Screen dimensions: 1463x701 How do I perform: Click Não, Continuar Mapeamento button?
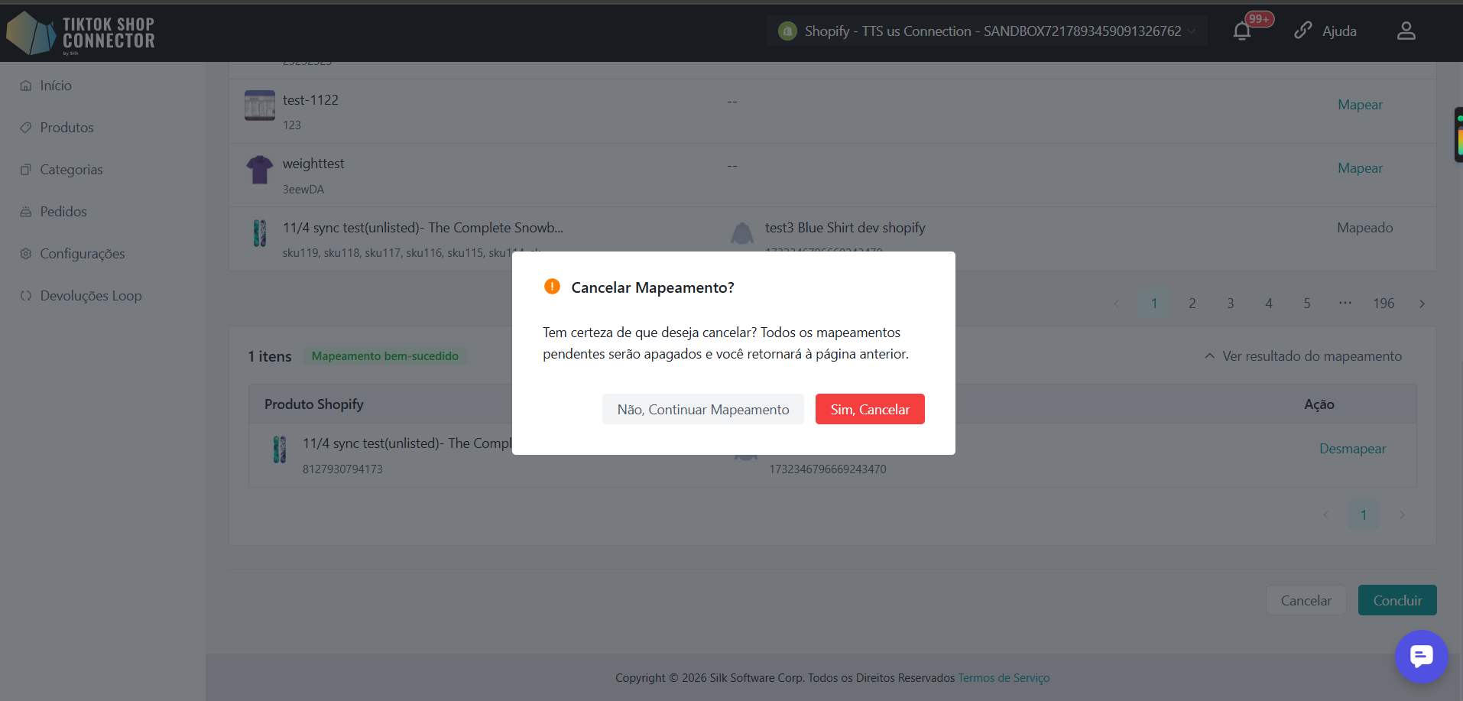[x=703, y=409]
